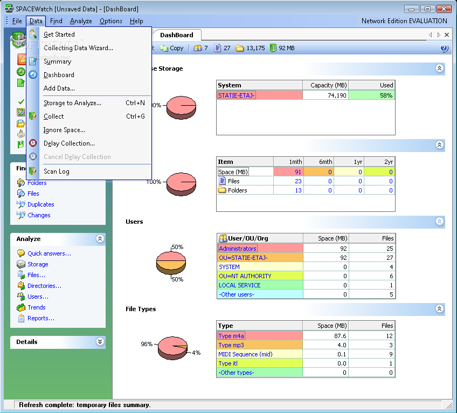The height and width of the screenshot is (413, 457).
Task: Open the Analyze menu in menu bar
Action: (81, 21)
